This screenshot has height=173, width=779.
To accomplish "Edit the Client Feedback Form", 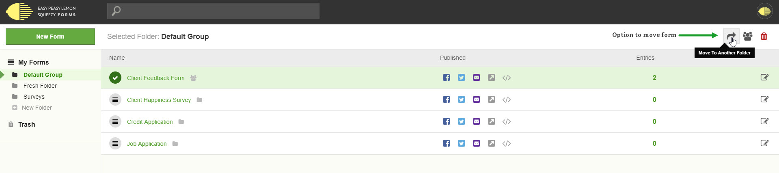I will click(764, 77).
